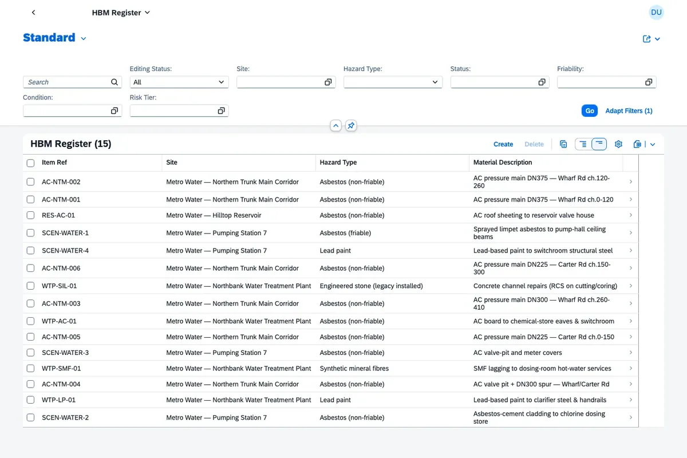Click 'Engineered stone (legacy installed)' cell
The height and width of the screenshot is (458, 687).
371,286
